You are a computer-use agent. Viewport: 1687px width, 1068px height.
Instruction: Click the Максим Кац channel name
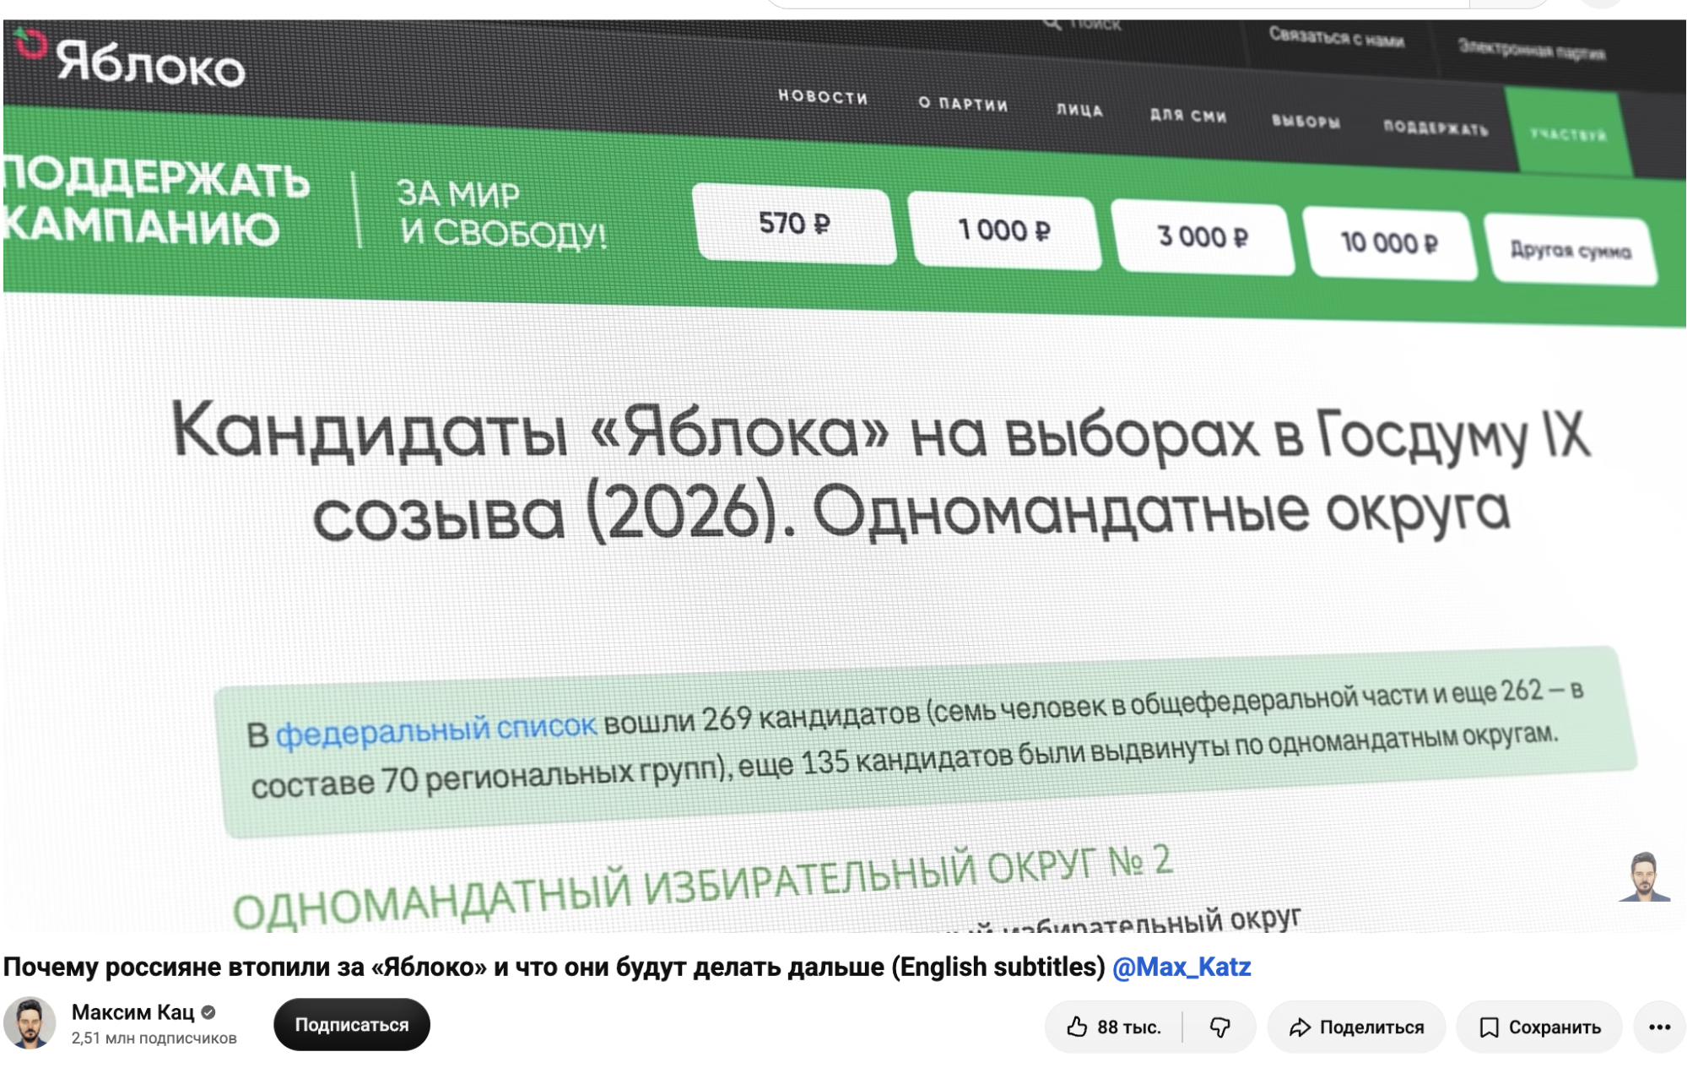[132, 1011]
